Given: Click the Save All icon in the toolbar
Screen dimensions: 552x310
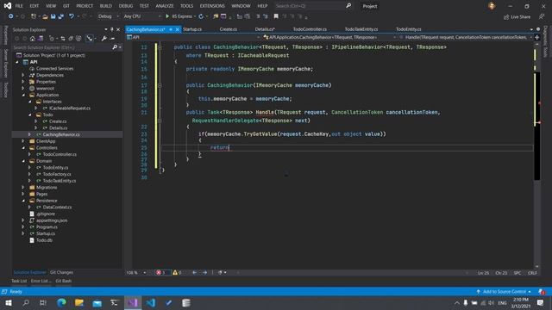Looking at the screenshot, I should click(x=60, y=16).
